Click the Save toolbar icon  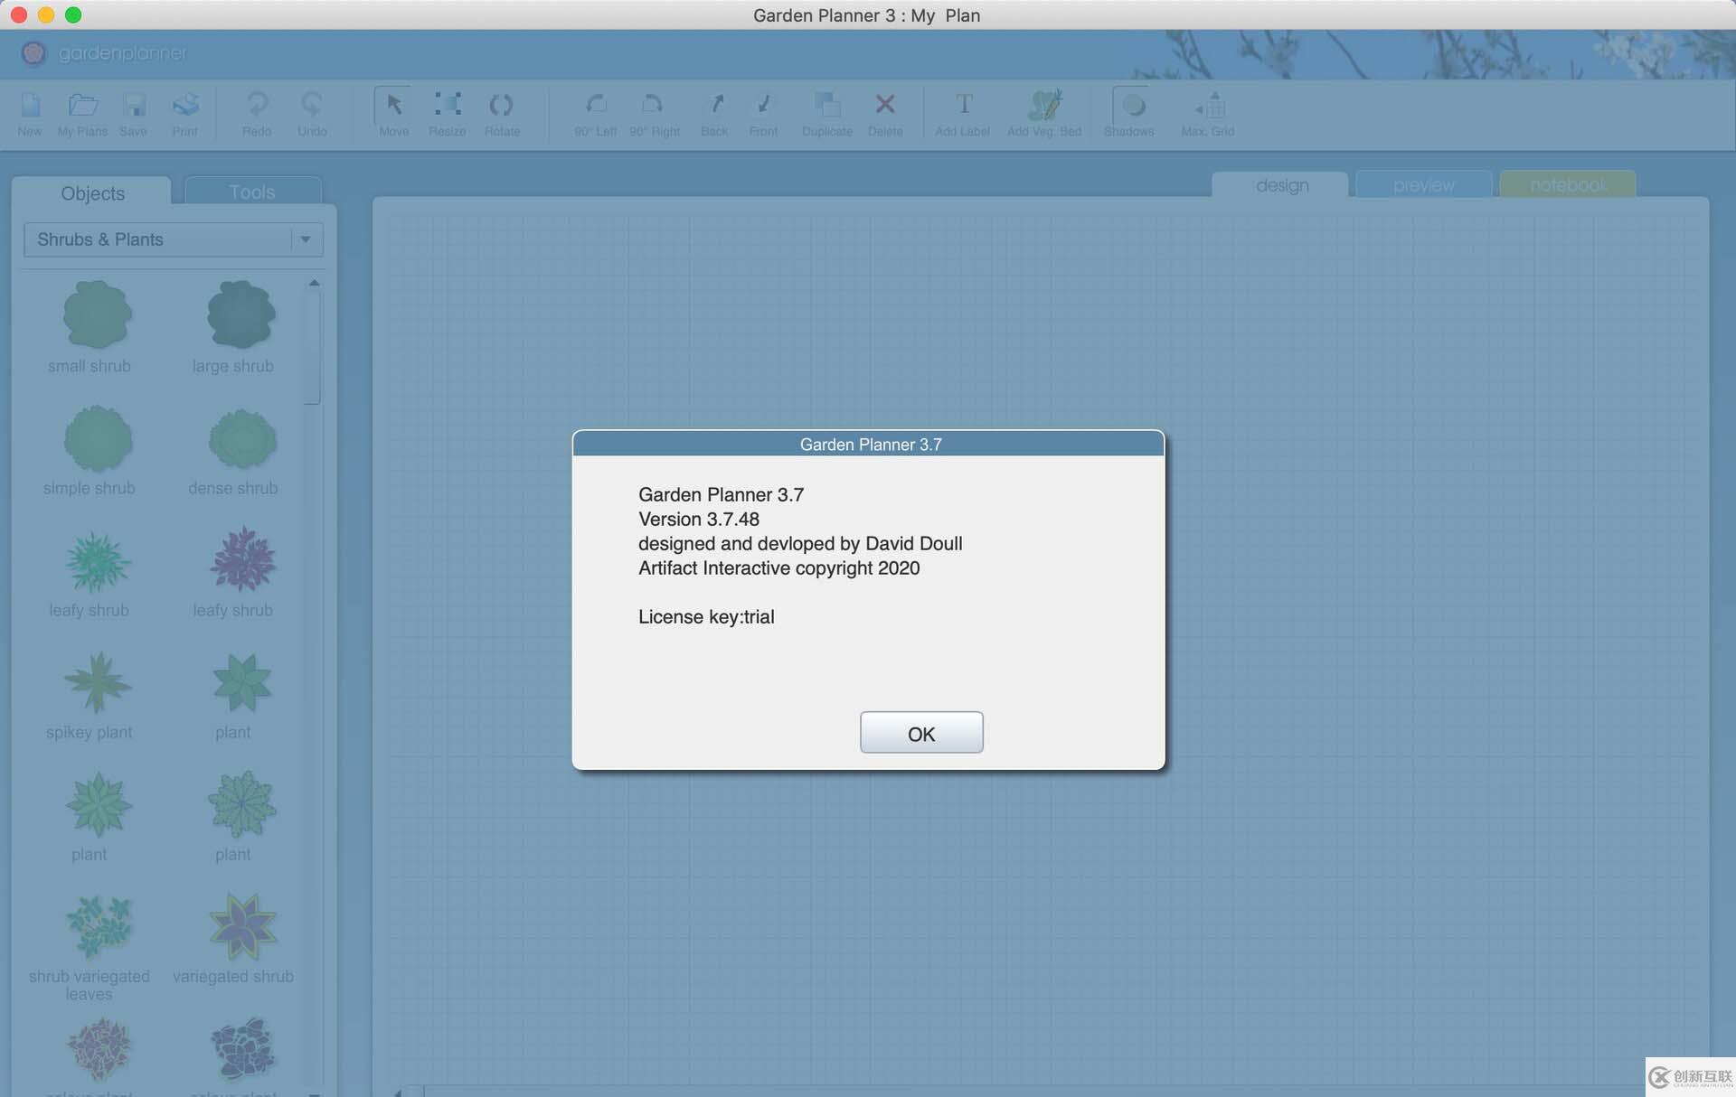[x=134, y=105]
